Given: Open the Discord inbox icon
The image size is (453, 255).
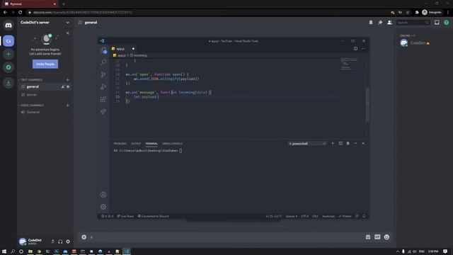Looking at the screenshot, I should [x=437, y=23].
